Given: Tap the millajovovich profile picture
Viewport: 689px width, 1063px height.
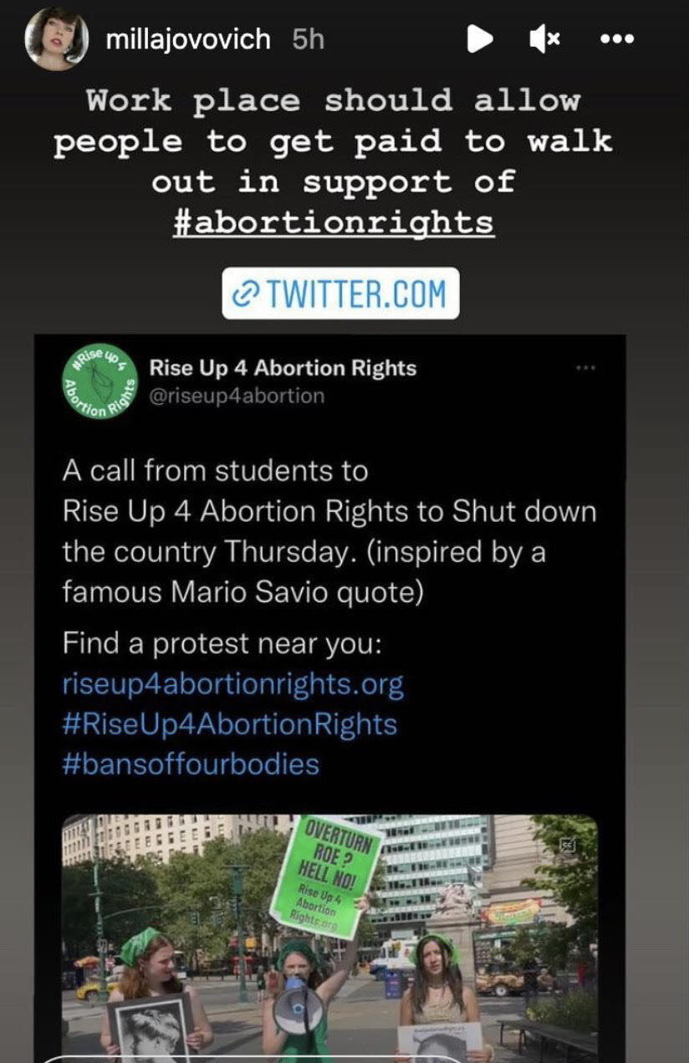Looking at the screenshot, I should (57, 38).
